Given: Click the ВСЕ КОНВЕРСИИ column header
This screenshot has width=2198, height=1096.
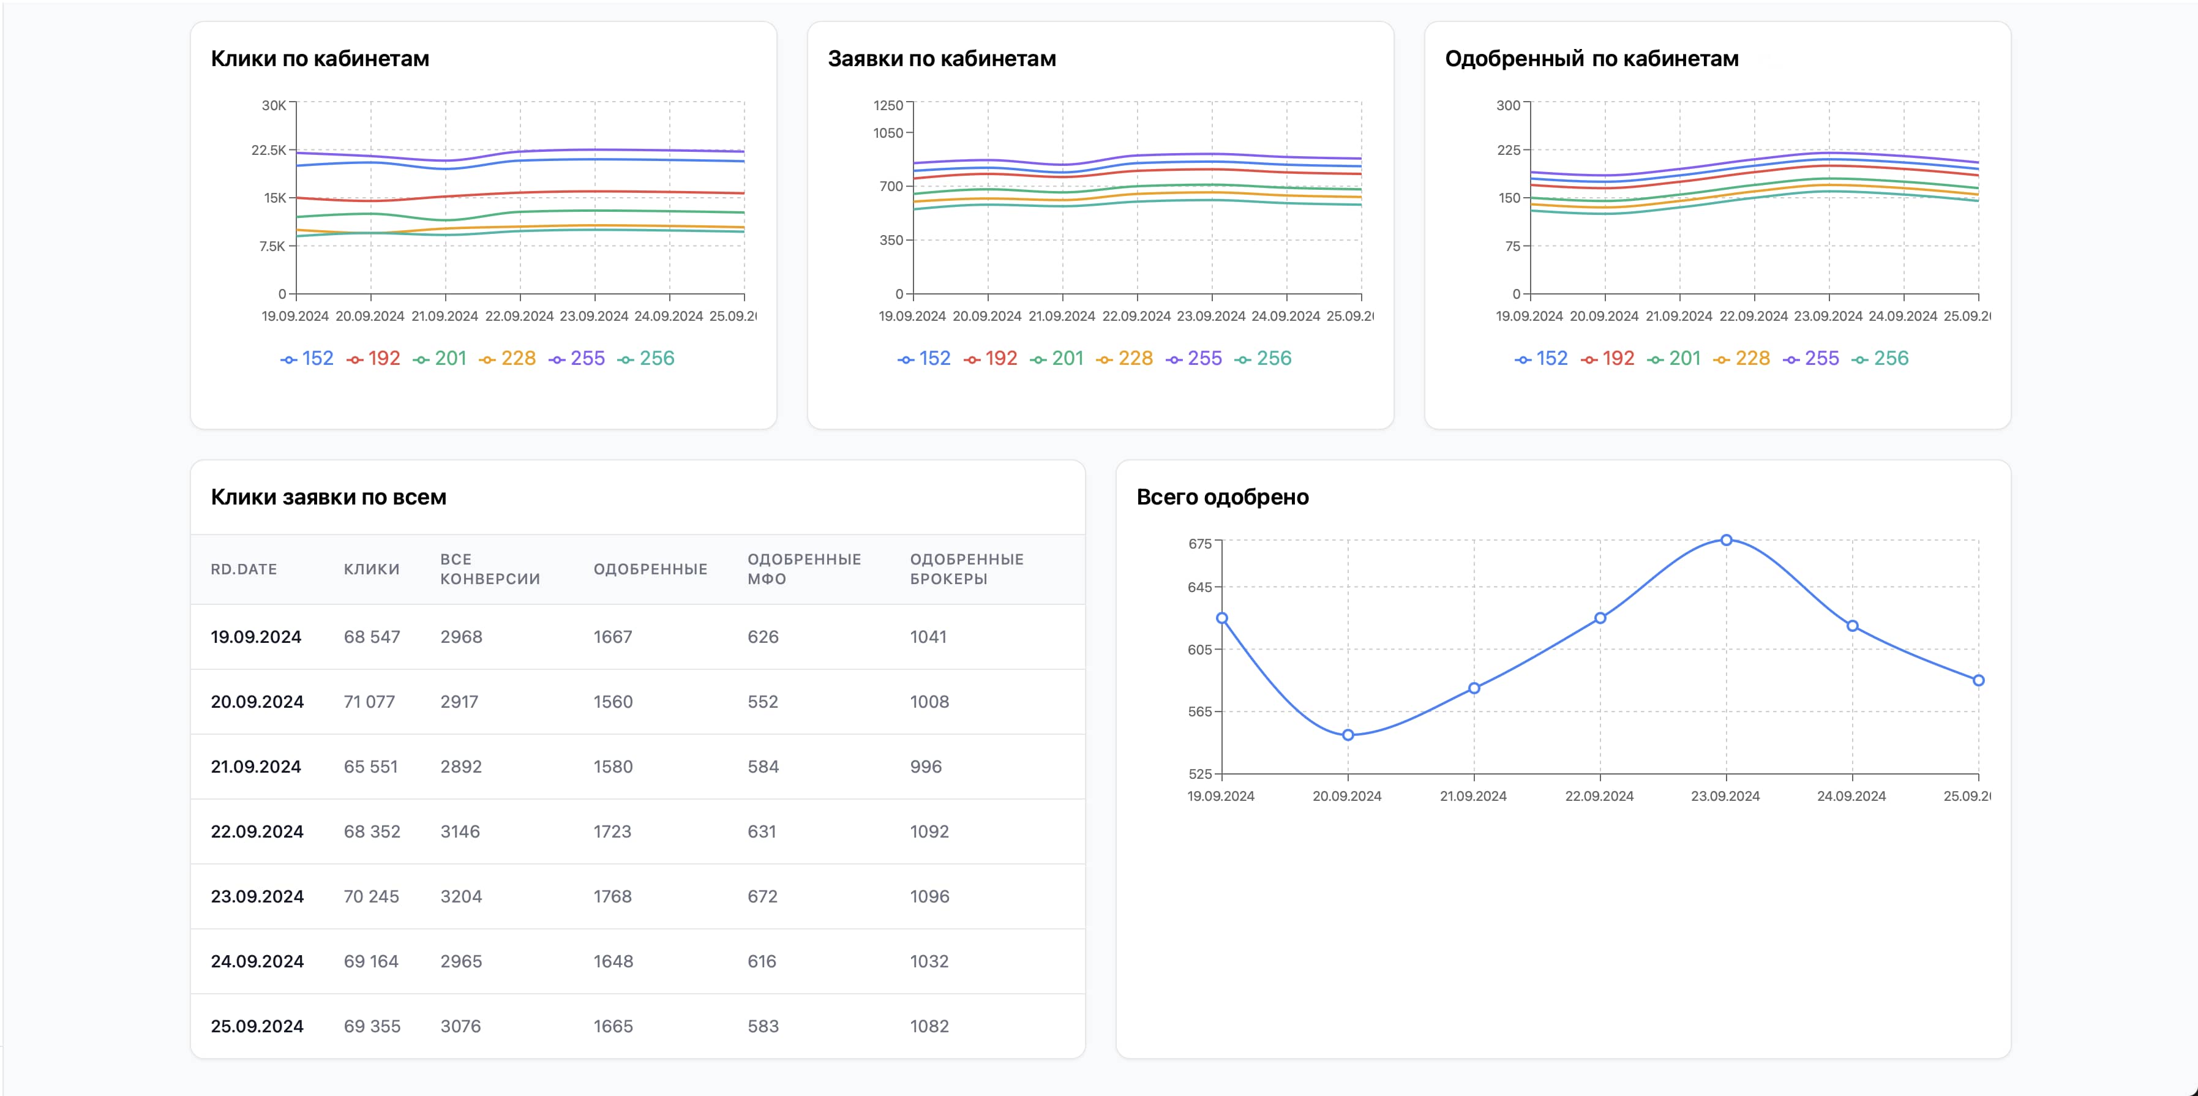Looking at the screenshot, I should 490,569.
